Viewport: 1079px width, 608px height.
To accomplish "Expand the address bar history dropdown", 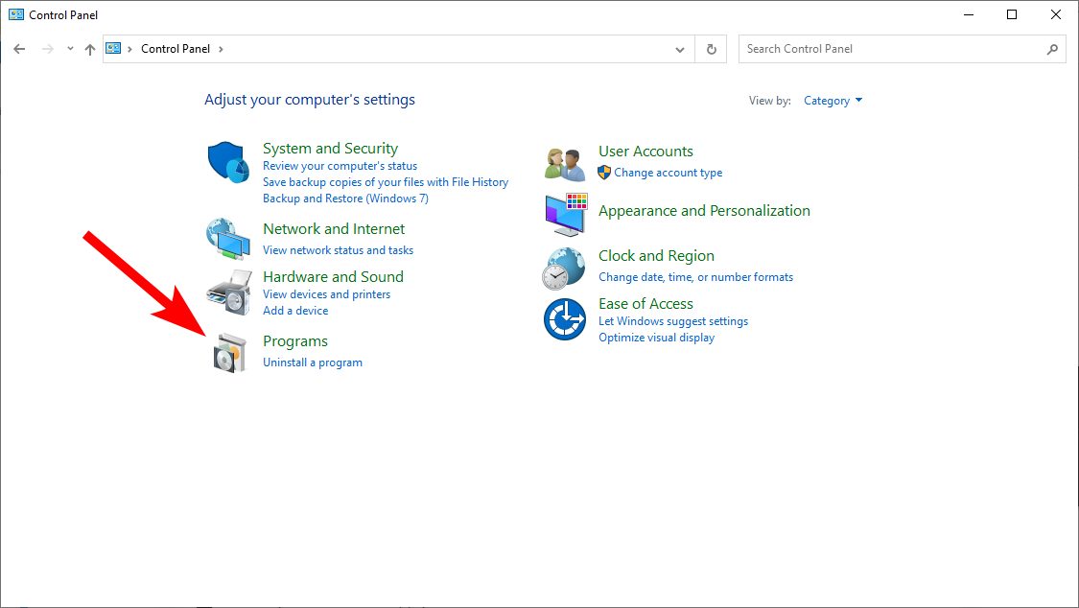I will 680,49.
